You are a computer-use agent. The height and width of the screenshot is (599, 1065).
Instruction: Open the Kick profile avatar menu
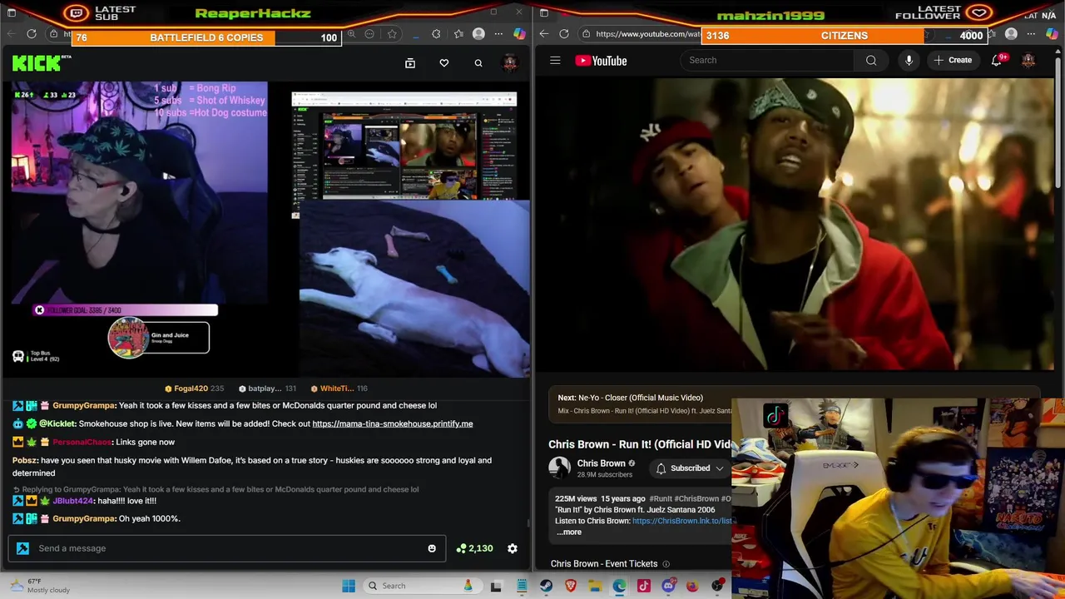click(510, 62)
